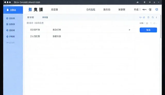Click the blue app logo in header

(x=30, y=10)
